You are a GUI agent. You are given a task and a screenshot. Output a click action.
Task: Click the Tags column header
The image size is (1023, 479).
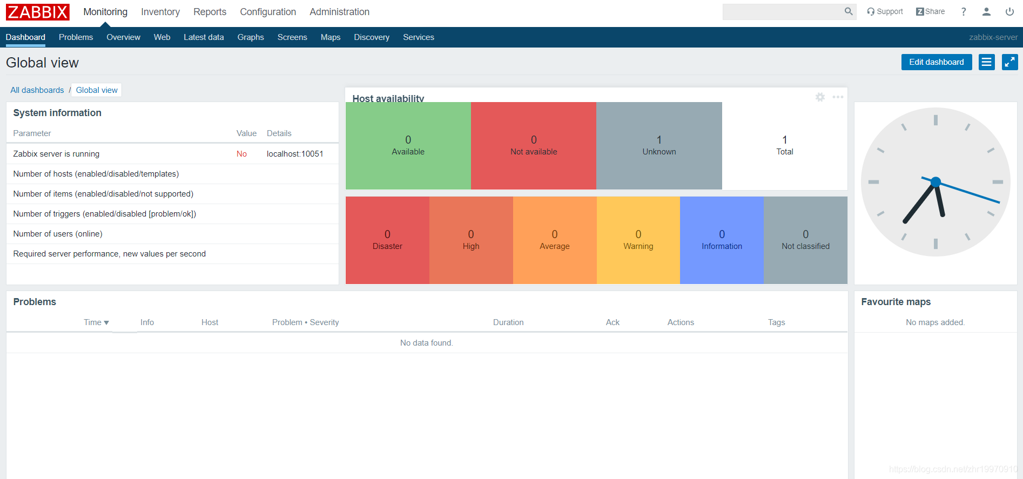[x=777, y=322]
